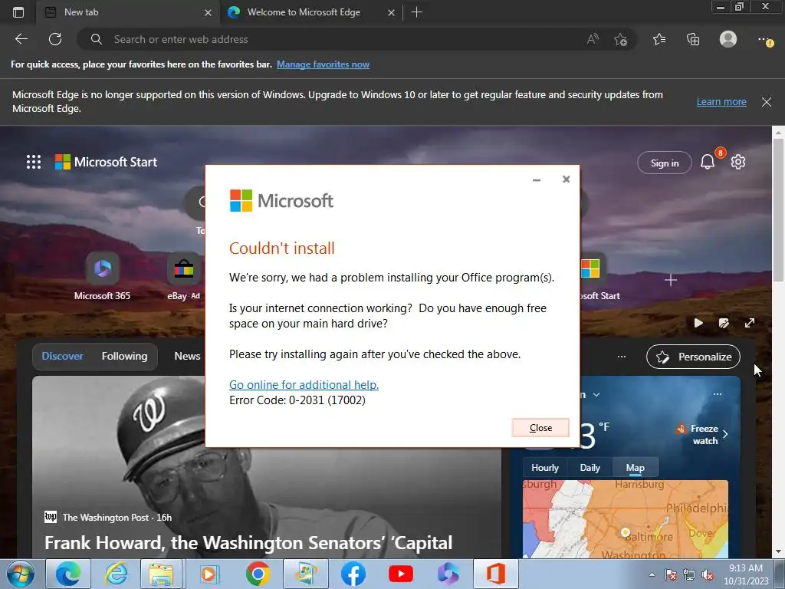Show the weather Map tab

coord(635,467)
